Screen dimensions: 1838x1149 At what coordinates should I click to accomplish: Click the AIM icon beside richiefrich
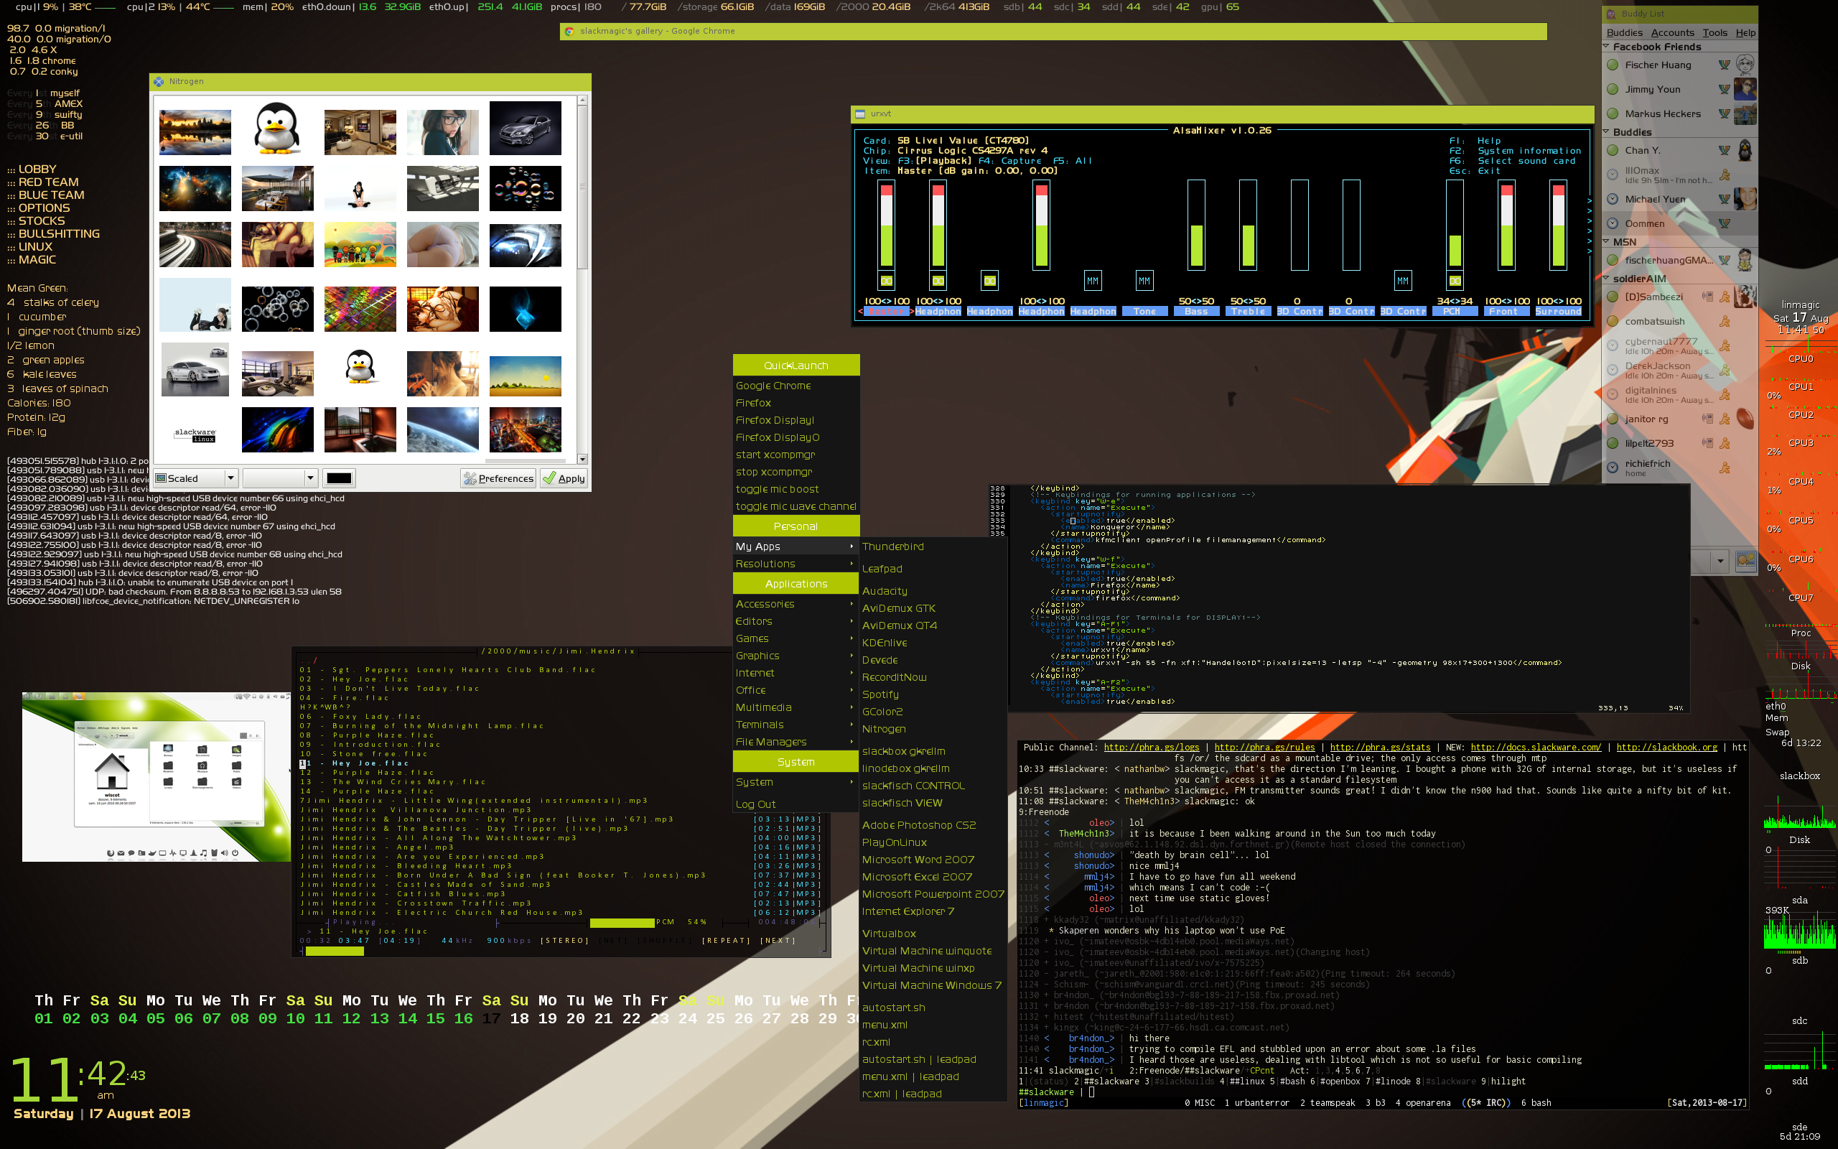pyautogui.click(x=1724, y=468)
